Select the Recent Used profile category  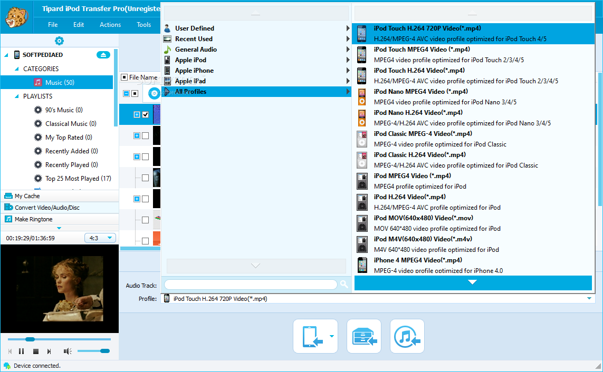tap(256, 39)
